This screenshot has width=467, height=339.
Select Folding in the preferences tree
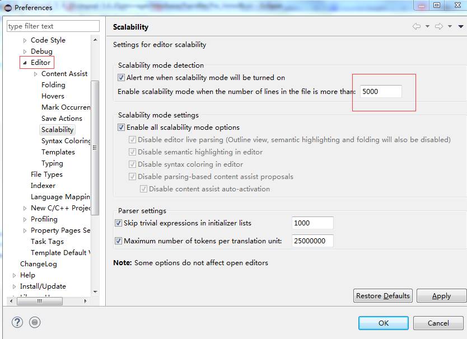[x=53, y=85]
